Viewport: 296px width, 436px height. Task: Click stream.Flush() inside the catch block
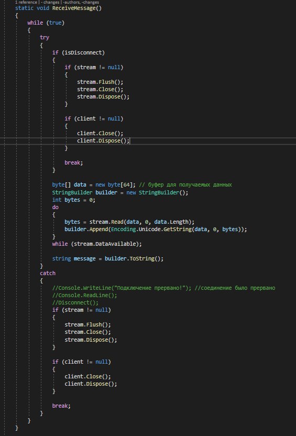(88, 325)
